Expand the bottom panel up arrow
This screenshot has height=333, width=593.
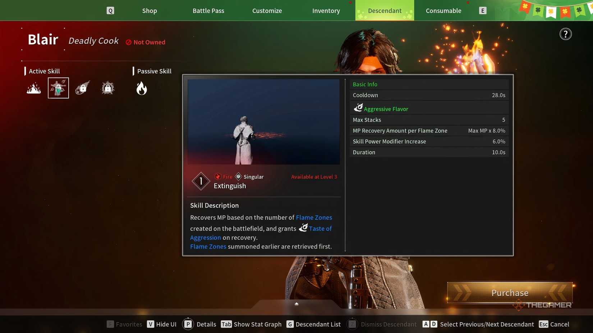(x=296, y=304)
